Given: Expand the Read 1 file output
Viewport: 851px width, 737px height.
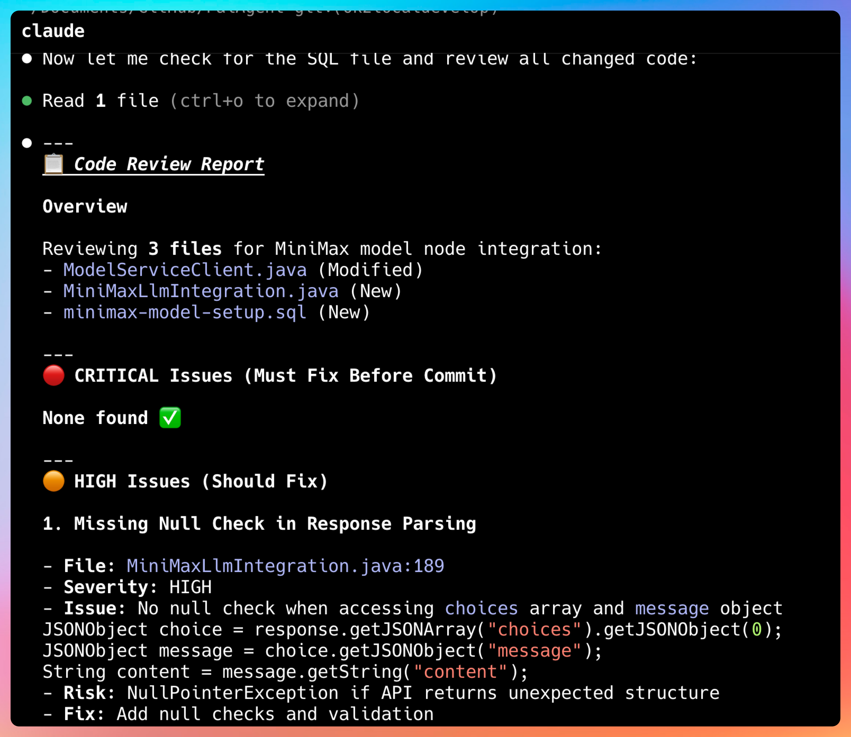Looking at the screenshot, I should click(101, 101).
